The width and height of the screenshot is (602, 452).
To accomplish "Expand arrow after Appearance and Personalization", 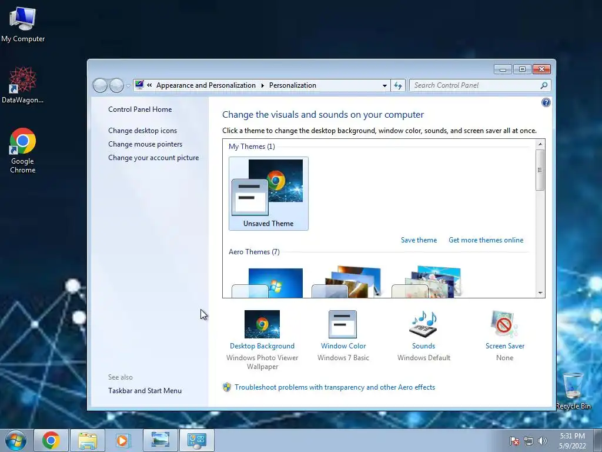I will [263, 85].
